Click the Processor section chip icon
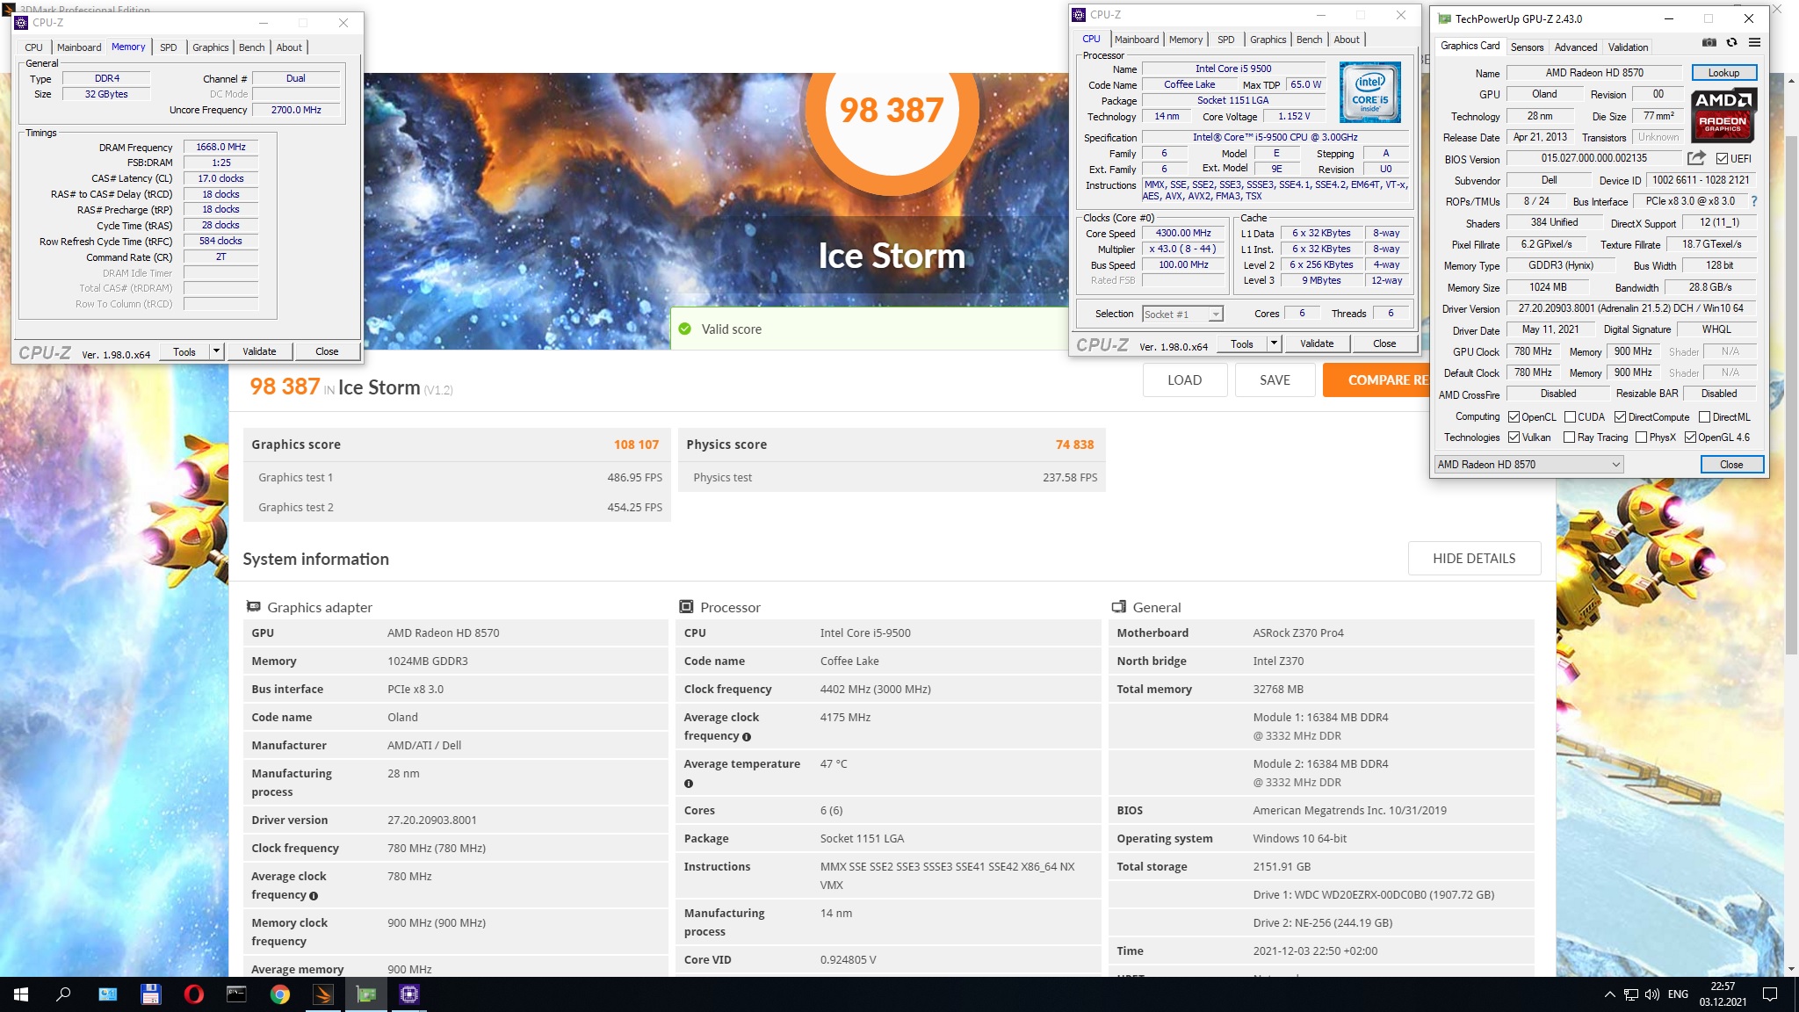This screenshot has width=1799, height=1012. pos(687,607)
